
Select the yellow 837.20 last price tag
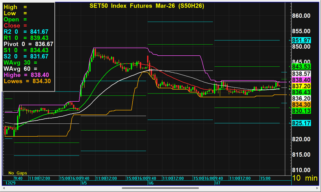point(301,86)
